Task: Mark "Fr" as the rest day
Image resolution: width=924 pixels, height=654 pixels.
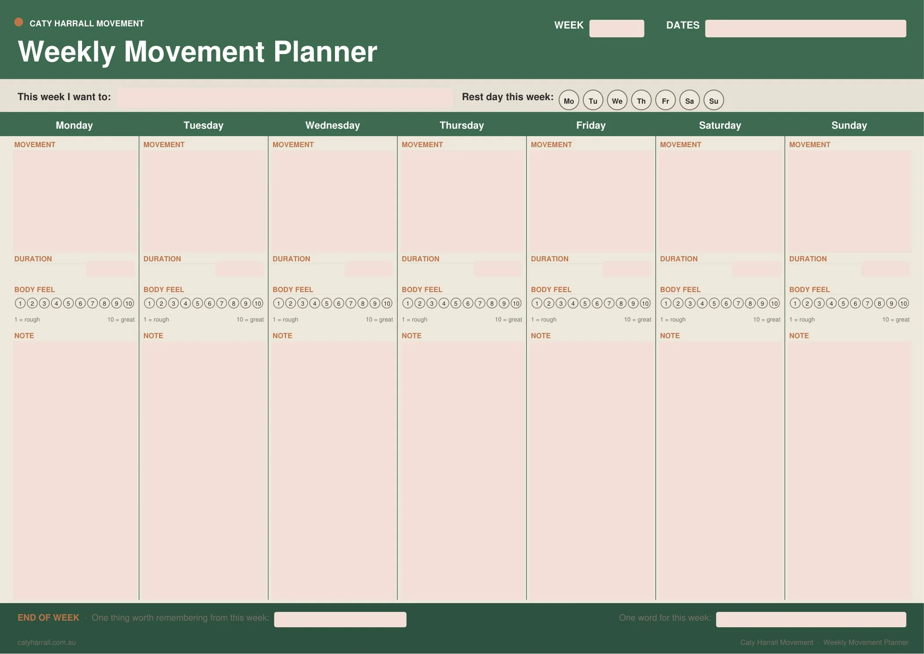Action: [665, 101]
